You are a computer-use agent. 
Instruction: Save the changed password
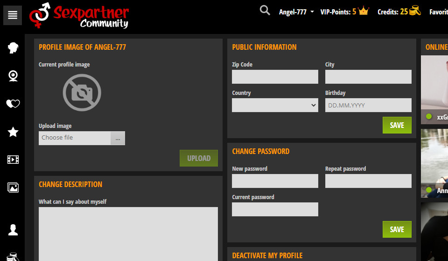click(397, 229)
